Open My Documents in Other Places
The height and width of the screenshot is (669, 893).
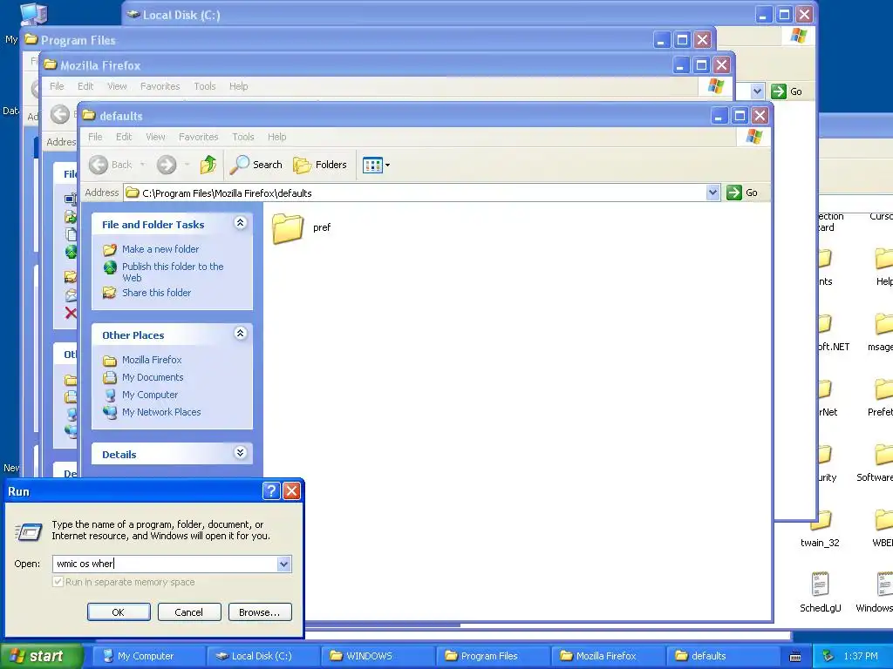tap(153, 377)
